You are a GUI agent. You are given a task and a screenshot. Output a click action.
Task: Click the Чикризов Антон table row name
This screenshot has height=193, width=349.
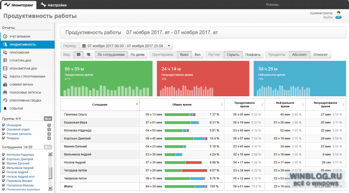pyautogui.click(x=75, y=179)
